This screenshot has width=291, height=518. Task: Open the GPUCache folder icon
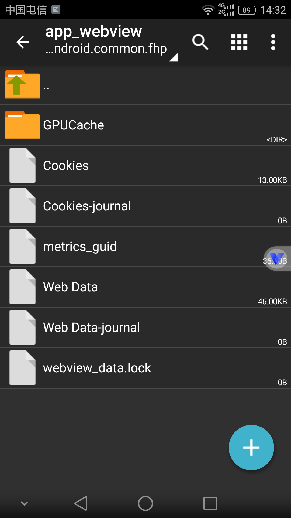[x=22, y=125]
